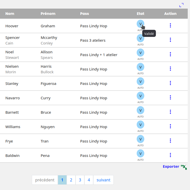Screen dimensions: 190x190
Task: Select the 'Williams' name cell
Action: 13,127
